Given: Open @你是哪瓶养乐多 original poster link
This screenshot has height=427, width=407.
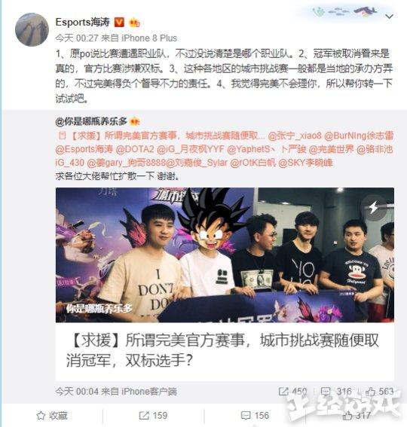Looking at the screenshot, I should (x=91, y=121).
